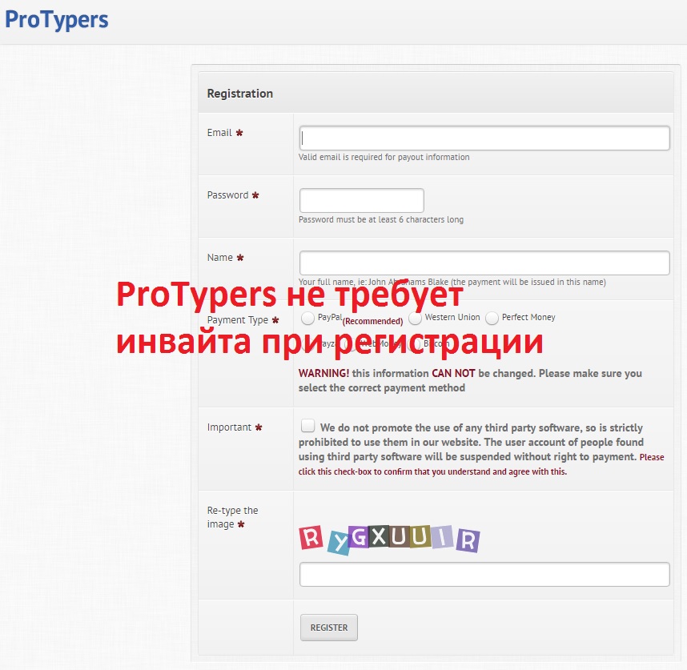Select the WebMoney payment radio button

[x=351, y=344]
